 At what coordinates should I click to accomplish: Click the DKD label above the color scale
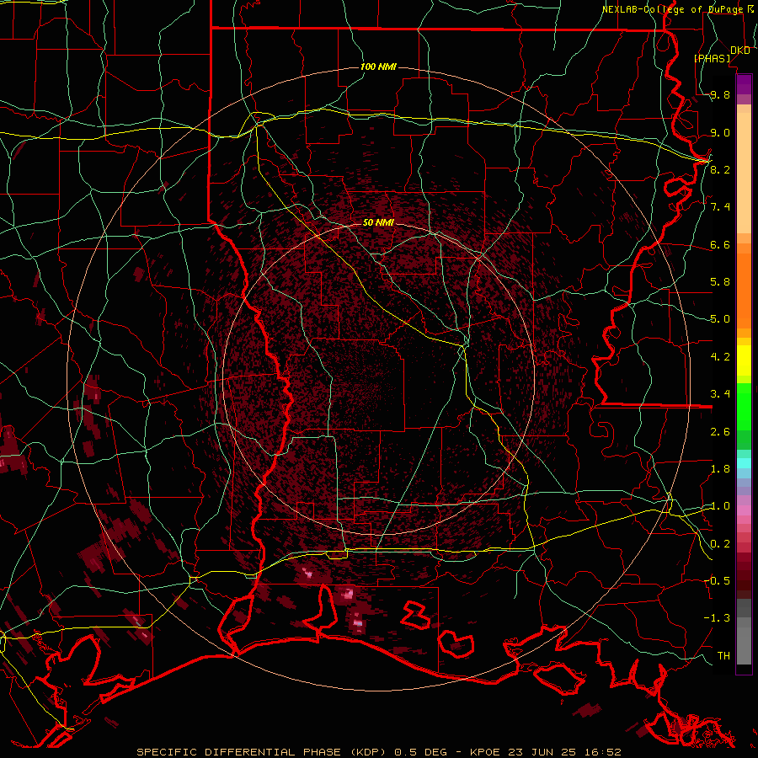(740, 51)
